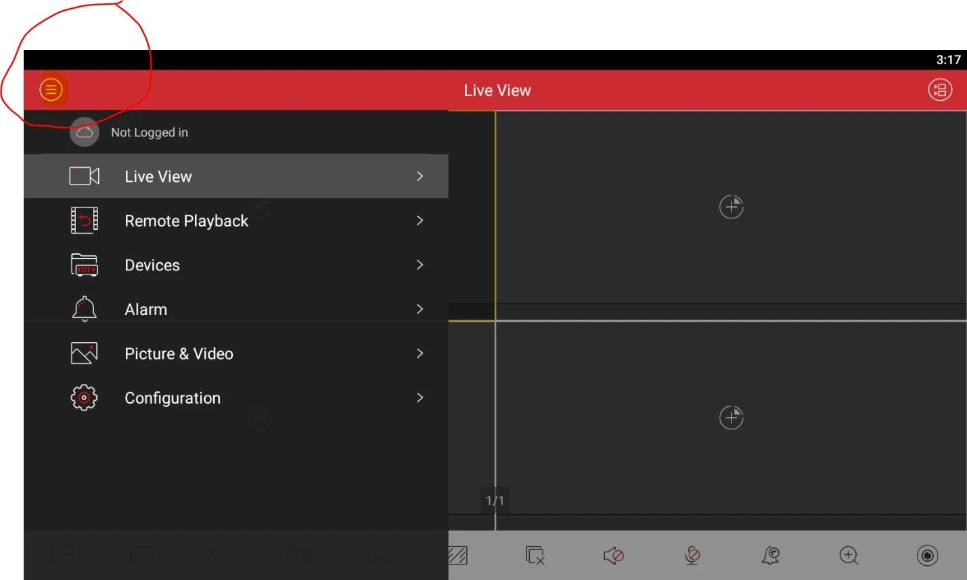
Task: Click the close all windows icon
Action: [535, 556]
